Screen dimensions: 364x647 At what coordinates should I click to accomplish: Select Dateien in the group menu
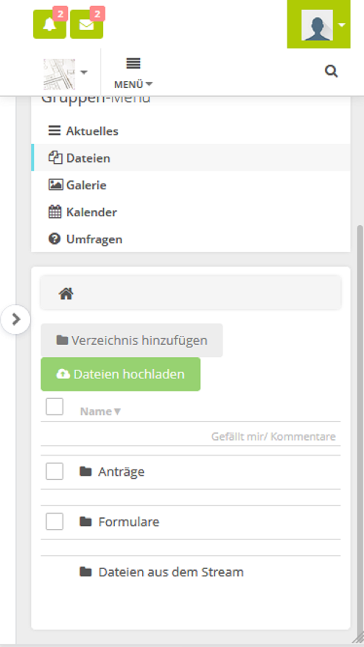click(x=191, y=158)
